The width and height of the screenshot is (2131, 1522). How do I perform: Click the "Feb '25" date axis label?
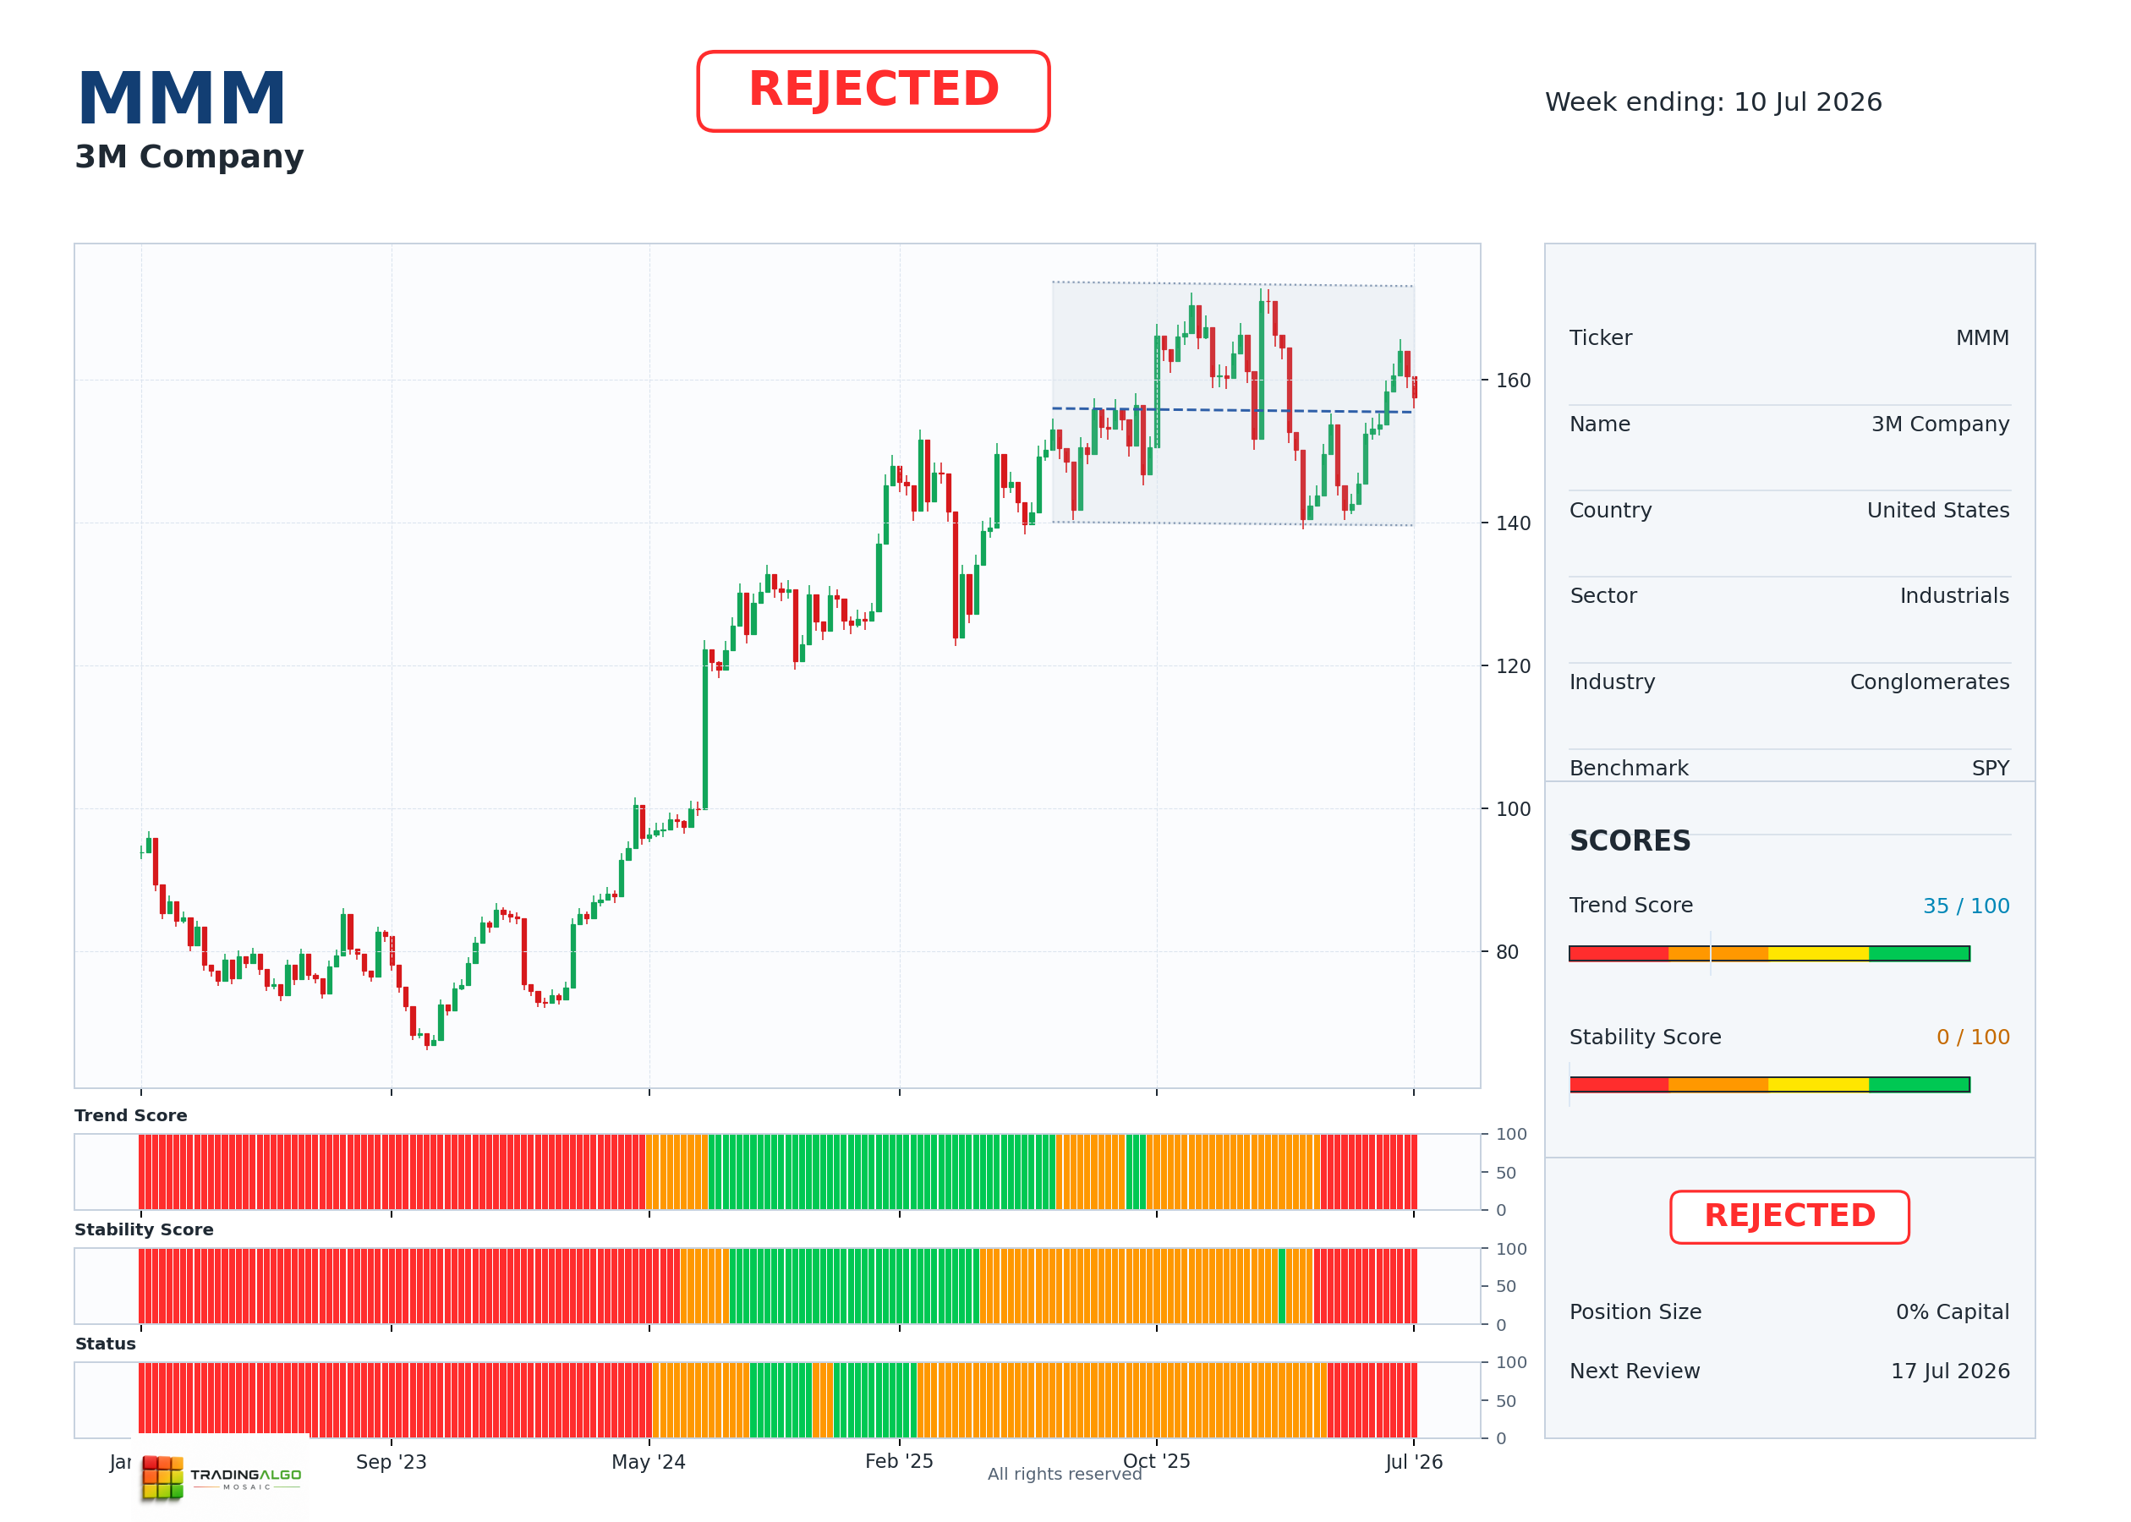pos(899,1461)
